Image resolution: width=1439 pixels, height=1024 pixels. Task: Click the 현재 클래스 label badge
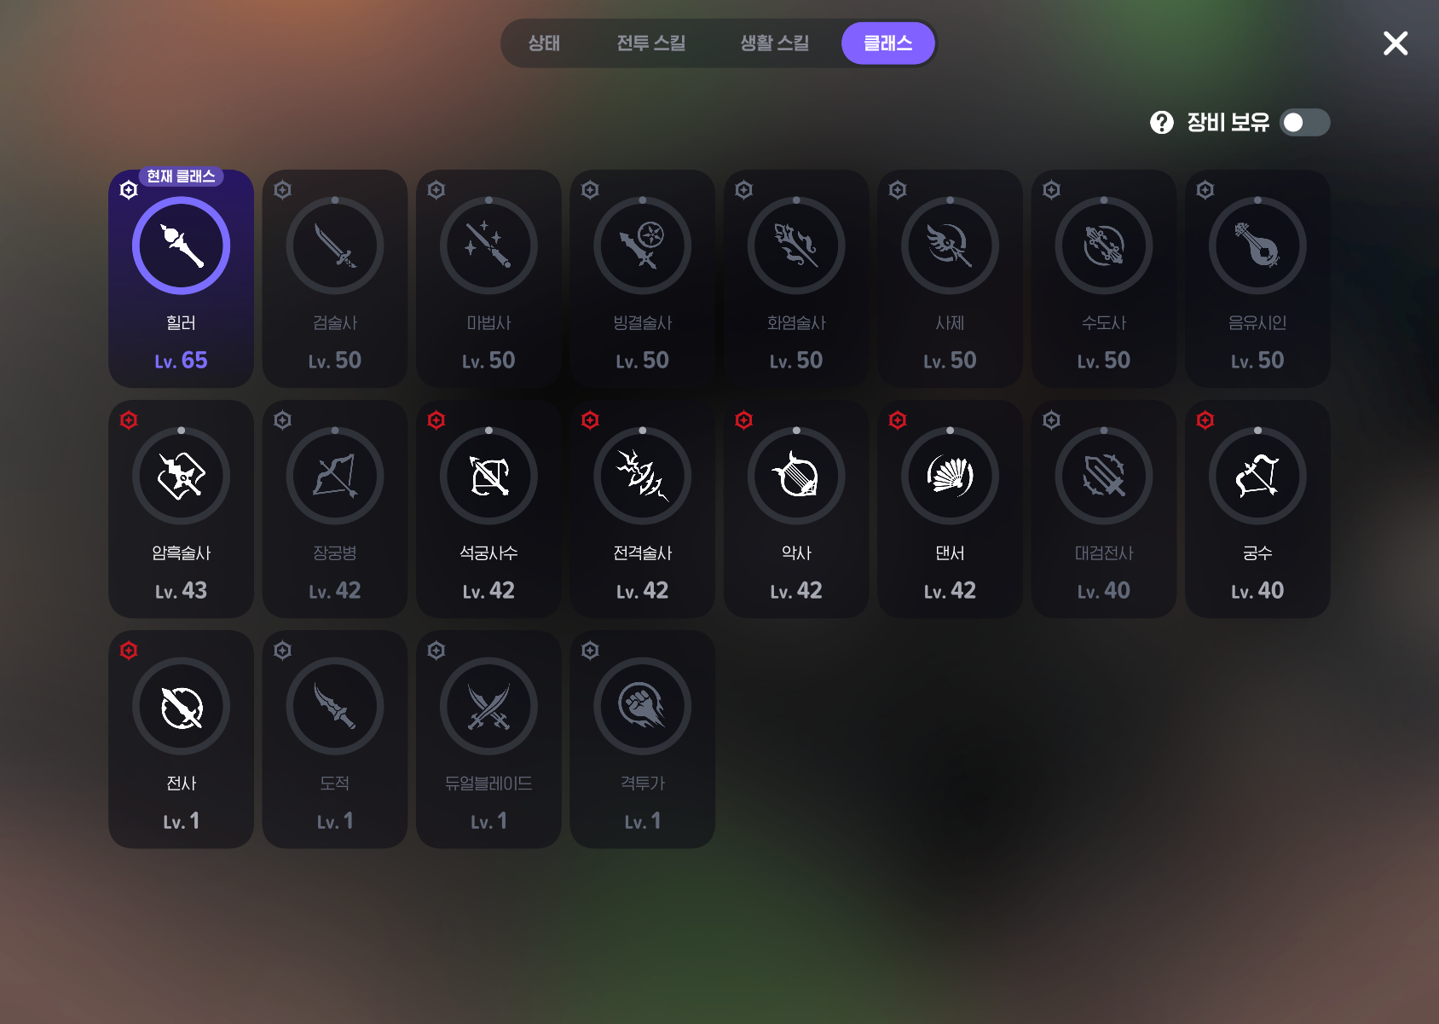coord(181,176)
